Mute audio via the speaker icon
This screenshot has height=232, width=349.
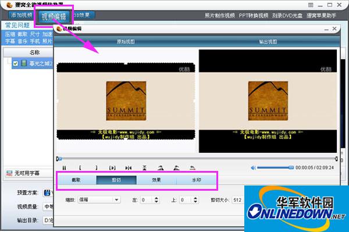pos(253,167)
